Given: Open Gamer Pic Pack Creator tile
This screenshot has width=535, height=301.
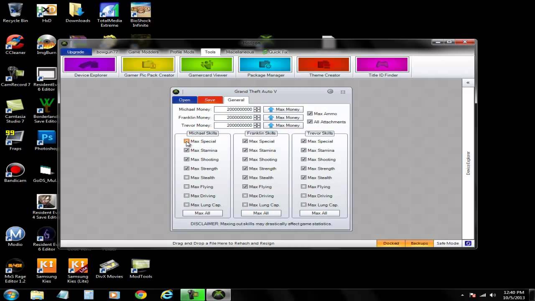Looking at the screenshot, I should pos(148,67).
